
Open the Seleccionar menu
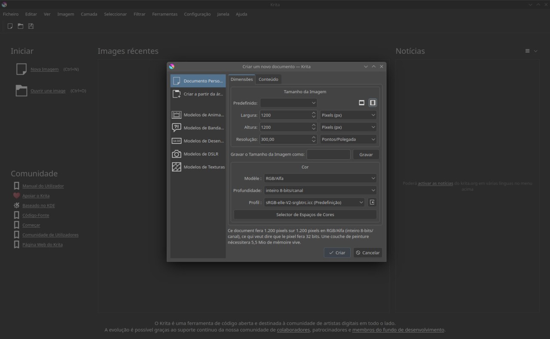(115, 14)
